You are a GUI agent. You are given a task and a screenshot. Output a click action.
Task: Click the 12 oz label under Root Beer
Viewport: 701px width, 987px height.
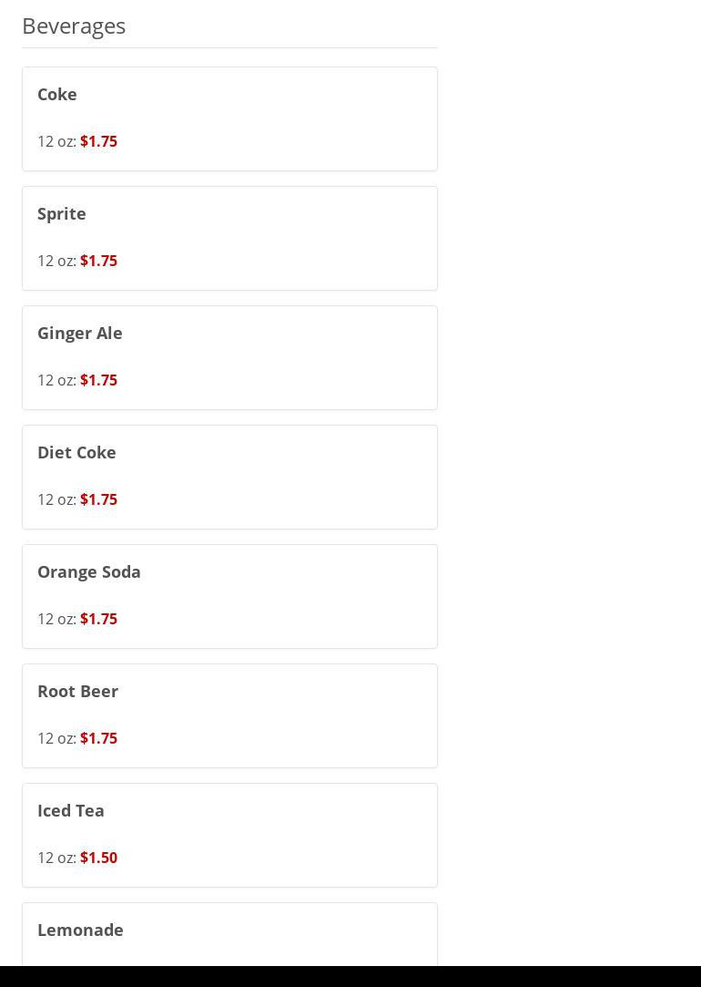56,738
